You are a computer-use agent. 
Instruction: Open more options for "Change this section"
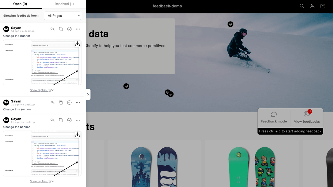tap(78, 103)
